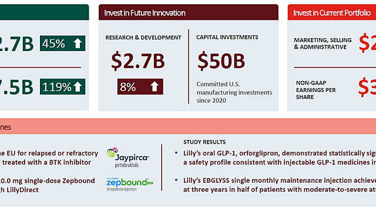Click the Research & Development label
The width and height of the screenshot is (376, 211).
tap(143, 38)
